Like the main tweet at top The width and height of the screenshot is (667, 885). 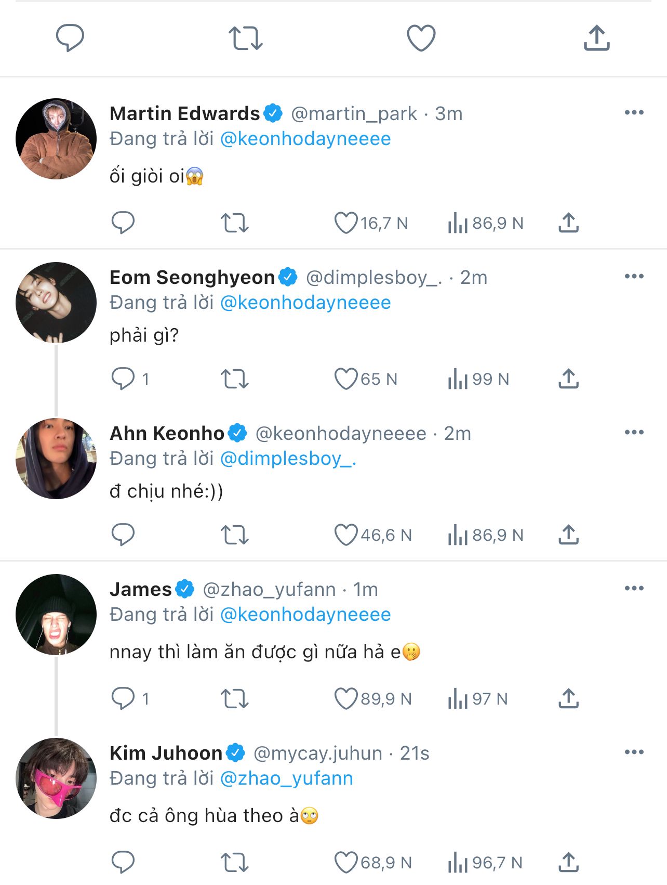point(421,38)
